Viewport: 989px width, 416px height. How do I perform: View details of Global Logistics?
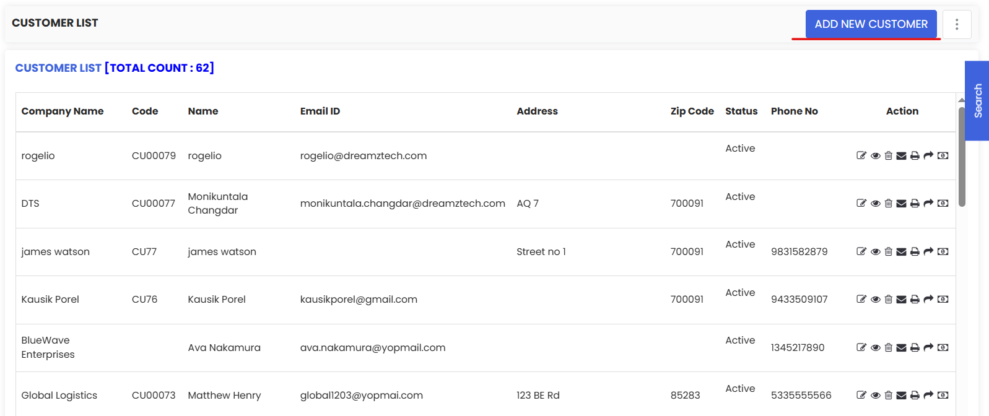(876, 396)
